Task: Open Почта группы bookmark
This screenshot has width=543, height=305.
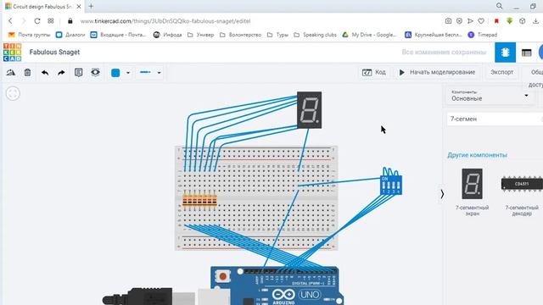Action: [30, 35]
